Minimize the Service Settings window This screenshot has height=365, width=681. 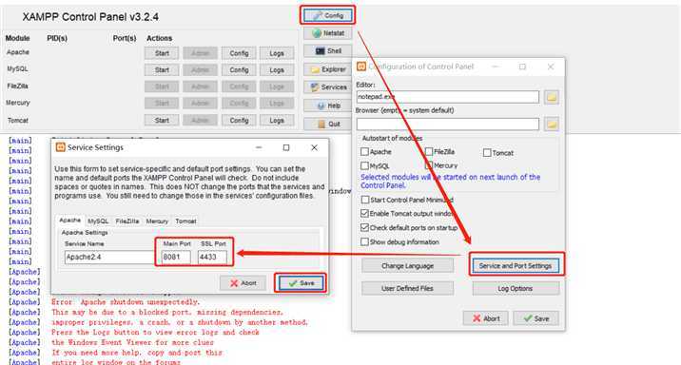(259, 148)
